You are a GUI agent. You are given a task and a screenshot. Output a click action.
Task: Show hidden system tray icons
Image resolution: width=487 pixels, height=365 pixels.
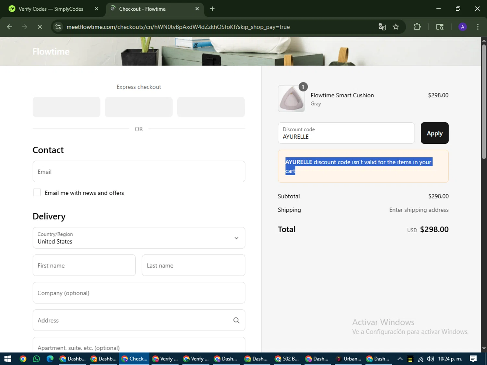point(400,359)
